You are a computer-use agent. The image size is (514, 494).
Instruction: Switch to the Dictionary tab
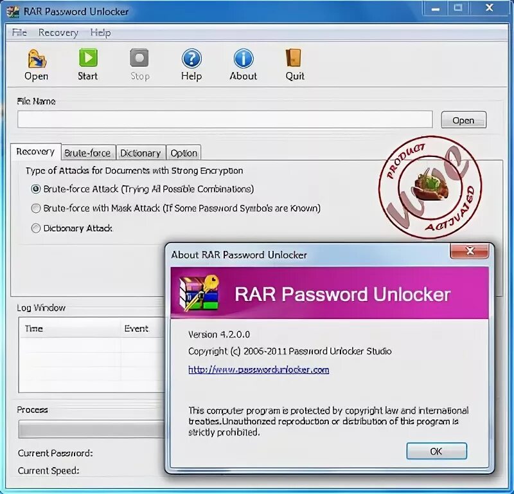(141, 153)
